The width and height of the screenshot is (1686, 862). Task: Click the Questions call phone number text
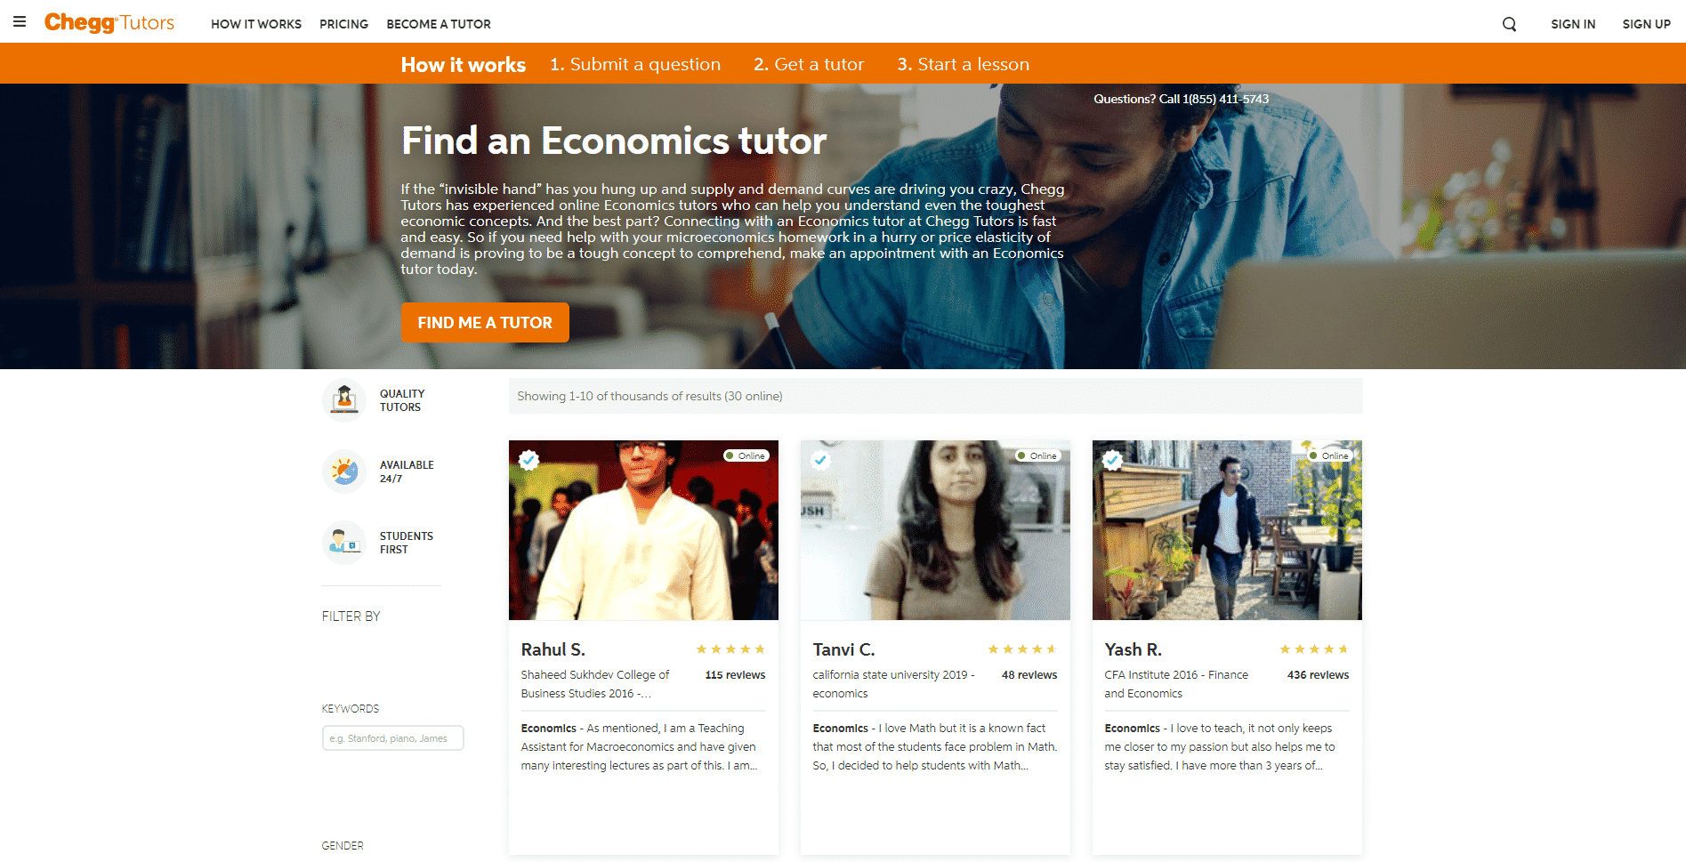[x=1181, y=99]
